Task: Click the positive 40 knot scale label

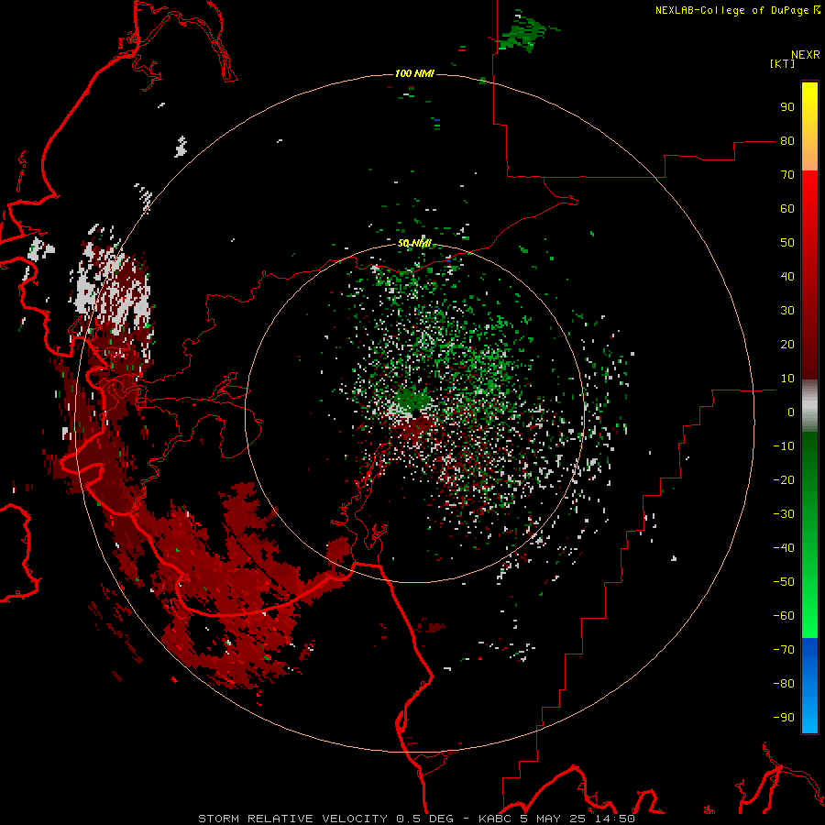Action: click(787, 277)
